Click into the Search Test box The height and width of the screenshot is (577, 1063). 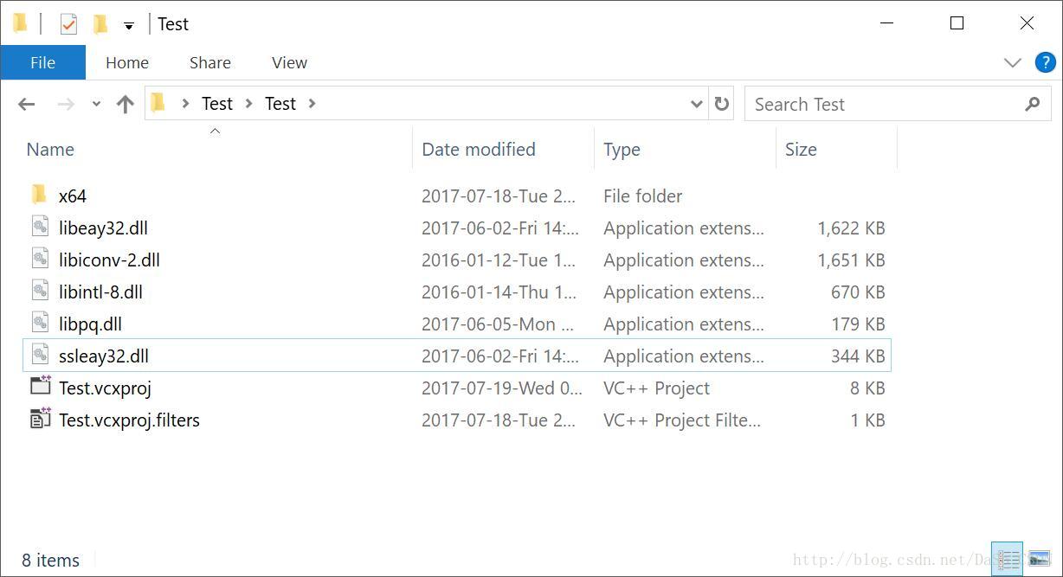click(898, 104)
